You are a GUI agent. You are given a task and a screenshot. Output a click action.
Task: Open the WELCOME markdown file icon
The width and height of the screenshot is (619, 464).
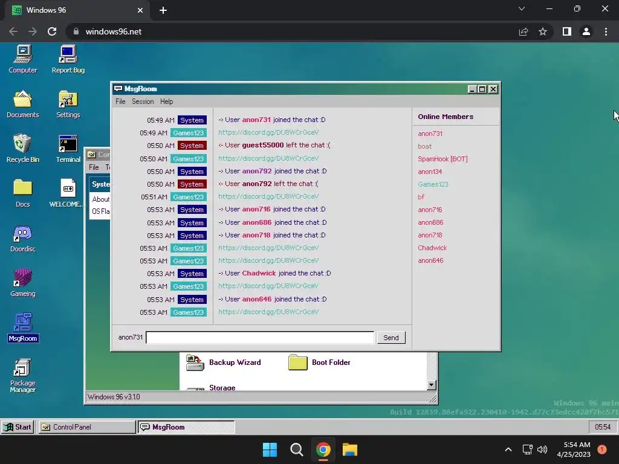tap(66, 193)
